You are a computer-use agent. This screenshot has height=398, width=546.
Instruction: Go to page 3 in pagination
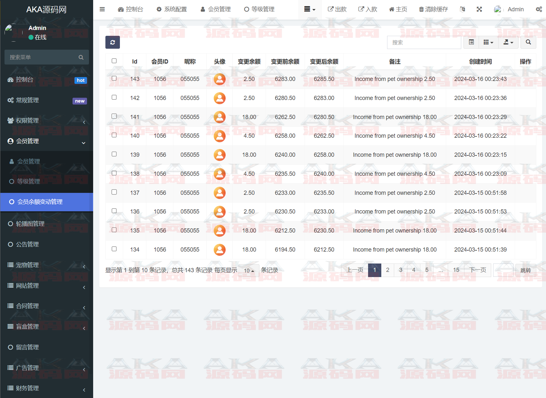point(401,270)
